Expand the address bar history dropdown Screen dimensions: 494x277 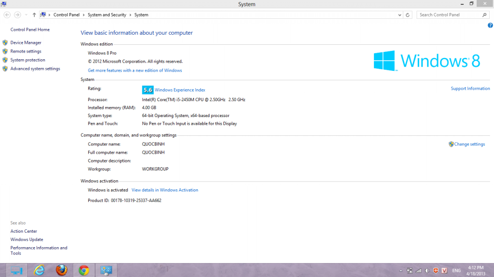point(399,15)
